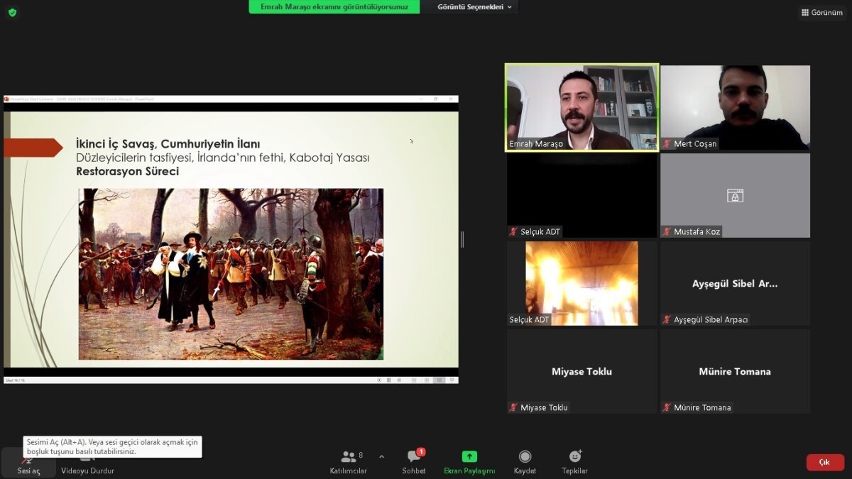Open the Görünüm layout view menu
The image size is (852, 479).
pos(821,12)
